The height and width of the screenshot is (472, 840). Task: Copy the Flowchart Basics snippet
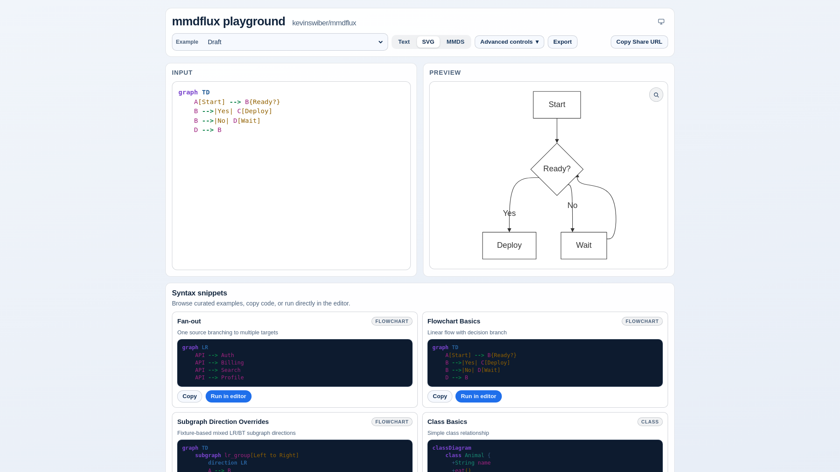click(x=439, y=396)
